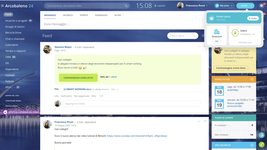Click the + Invite button in popup

tap(253, 18)
